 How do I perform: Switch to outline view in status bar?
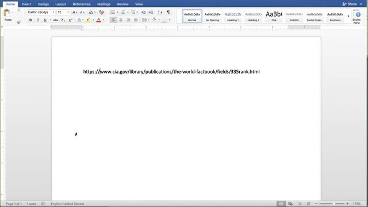click(x=300, y=204)
